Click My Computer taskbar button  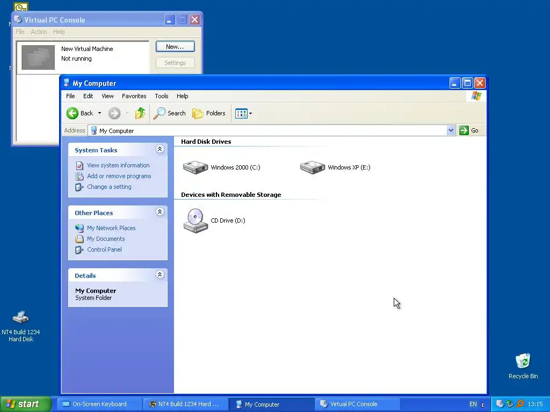271,404
